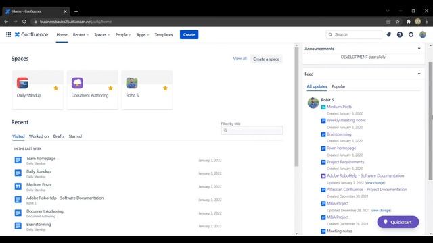Select the Popular feed tab
Viewport: 433px width, 243px height.
tap(338, 86)
